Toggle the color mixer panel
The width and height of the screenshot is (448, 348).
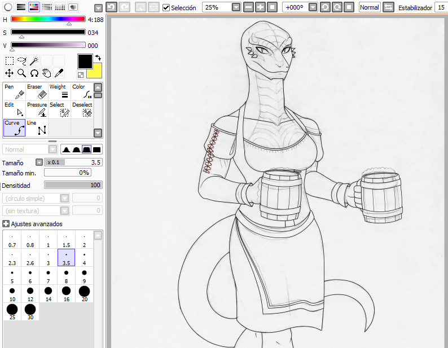pyautogui.click(x=47, y=7)
